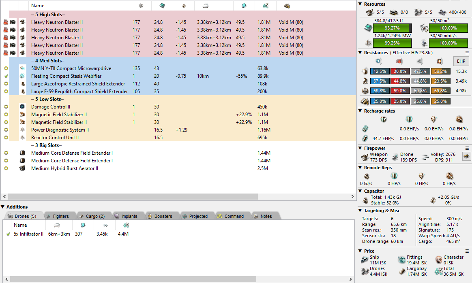Image resolution: width=472 pixels, height=283 pixels.
Task: Toggle the 5x Infiltrator II drones active state
Action: coord(8,234)
